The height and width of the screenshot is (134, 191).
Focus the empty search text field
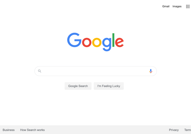click(95, 71)
